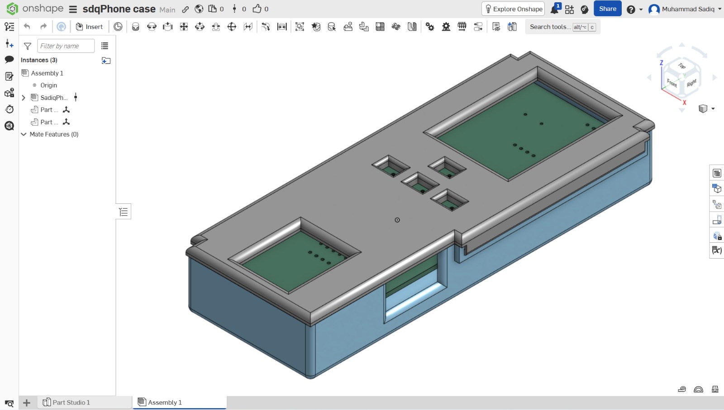Toggle the instance list view icon
Viewport: 724px width, 410px height.
click(x=105, y=46)
